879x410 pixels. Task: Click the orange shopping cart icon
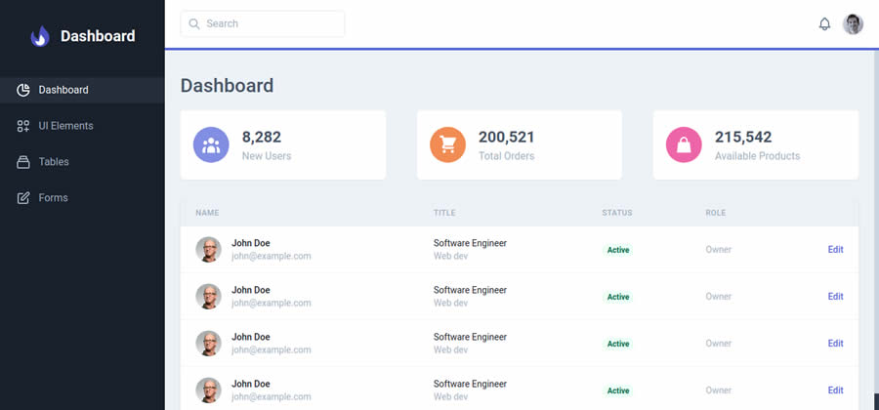(448, 144)
